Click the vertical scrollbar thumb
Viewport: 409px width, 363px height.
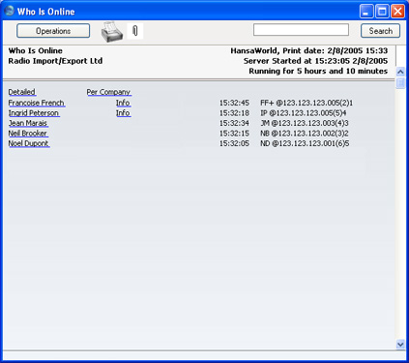click(400, 82)
